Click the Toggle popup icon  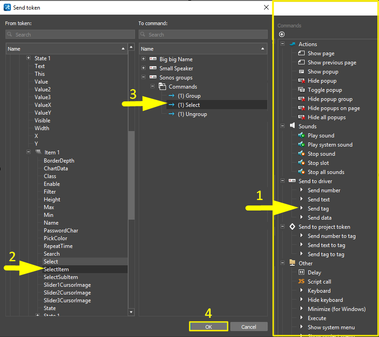click(x=301, y=90)
